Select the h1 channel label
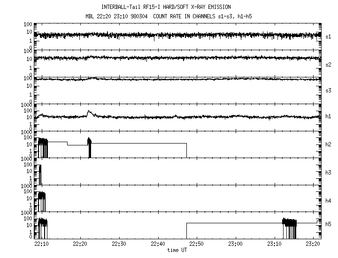The width and height of the screenshot is (338, 258). pos(329,117)
